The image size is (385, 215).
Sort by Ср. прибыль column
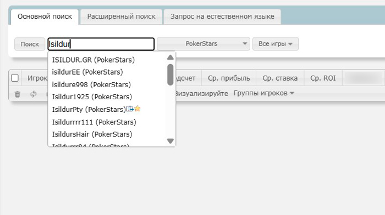[x=229, y=78]
